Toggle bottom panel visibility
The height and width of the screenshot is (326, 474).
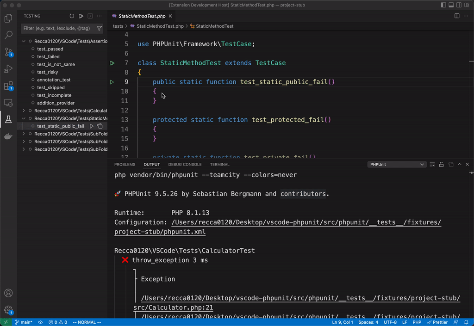point(451,5)
